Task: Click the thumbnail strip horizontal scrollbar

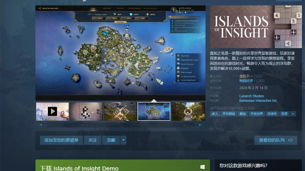Action: [x=120, y=125]
